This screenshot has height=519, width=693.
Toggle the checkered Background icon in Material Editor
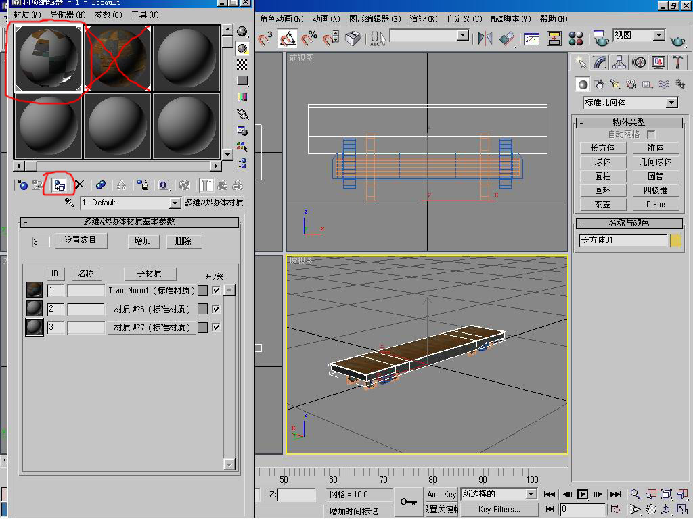pos(242,65)
